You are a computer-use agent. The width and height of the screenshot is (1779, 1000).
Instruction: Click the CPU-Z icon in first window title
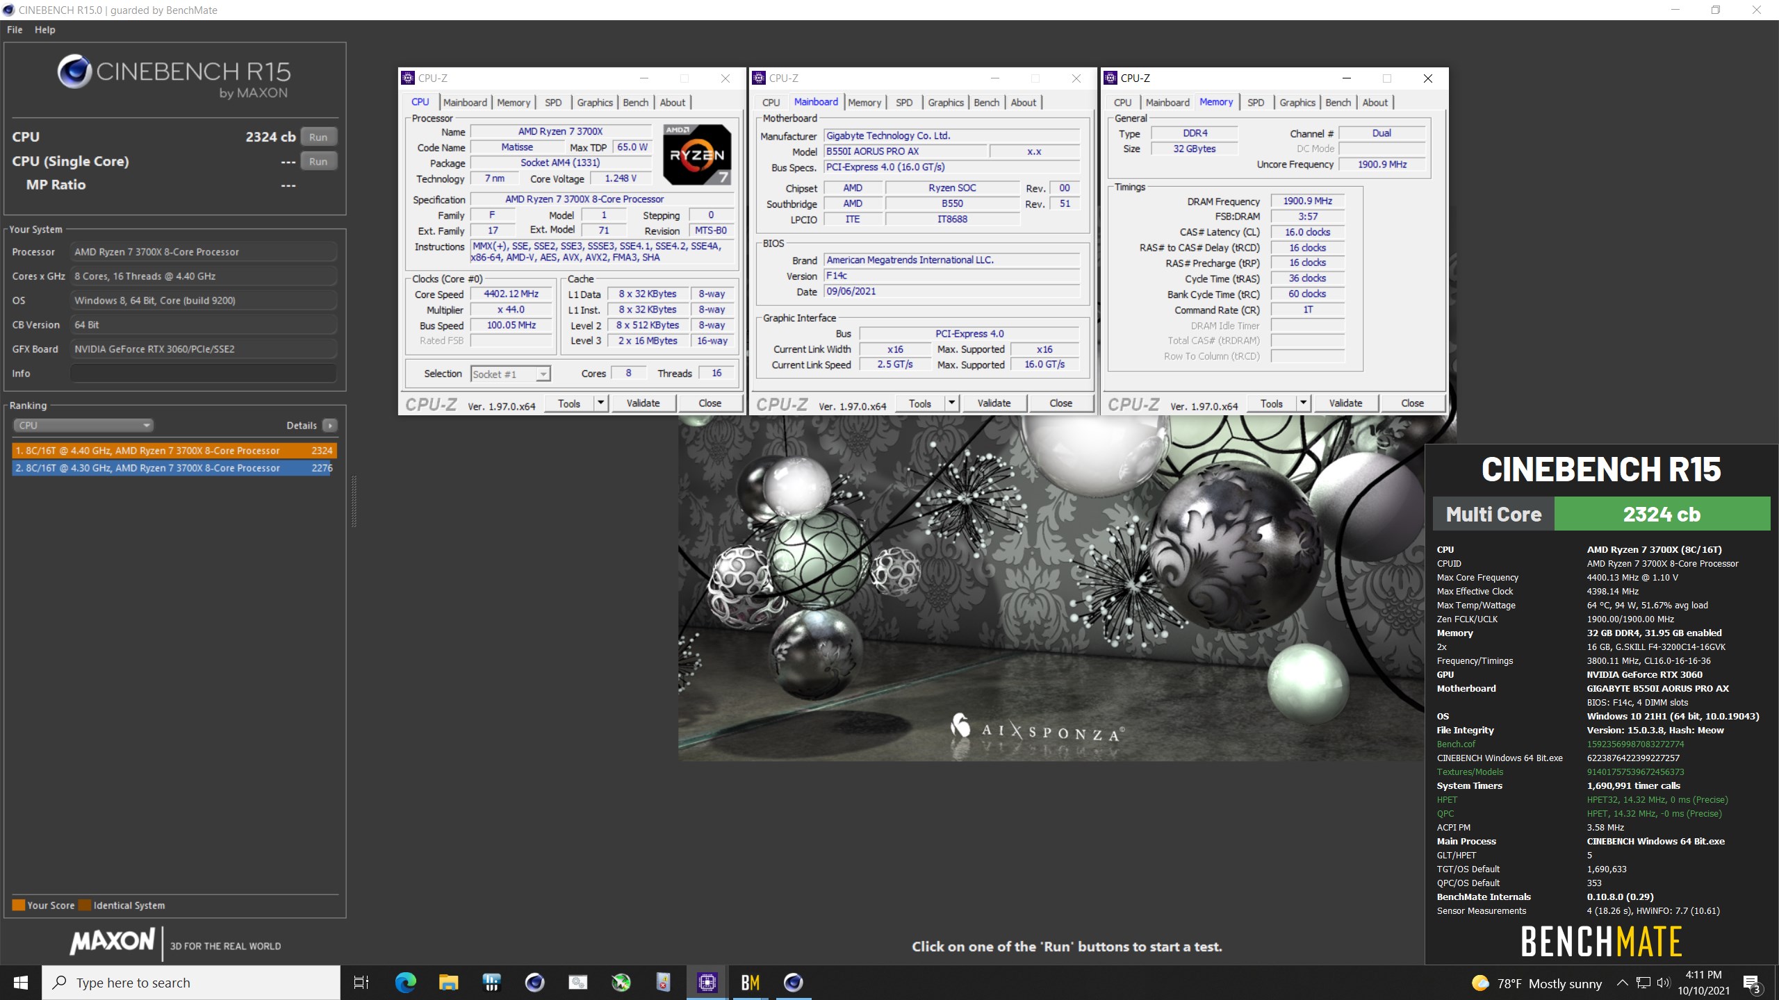(408, 78)
